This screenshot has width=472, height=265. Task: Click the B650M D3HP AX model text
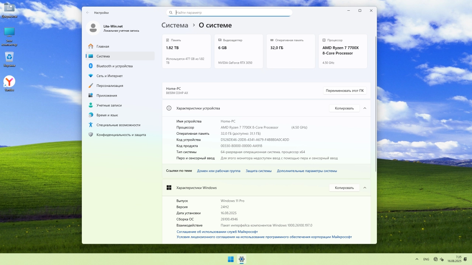177,93
